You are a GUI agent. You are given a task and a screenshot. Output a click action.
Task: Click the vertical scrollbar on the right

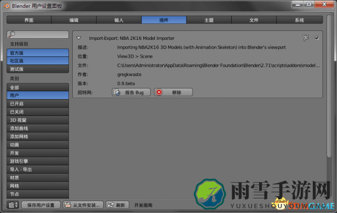[x=329, y=86]
